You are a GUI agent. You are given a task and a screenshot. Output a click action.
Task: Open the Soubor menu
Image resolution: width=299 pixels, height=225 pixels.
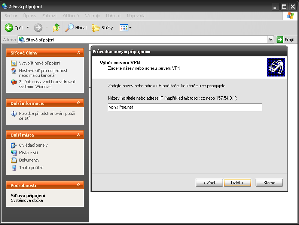(x=10, y=16)
